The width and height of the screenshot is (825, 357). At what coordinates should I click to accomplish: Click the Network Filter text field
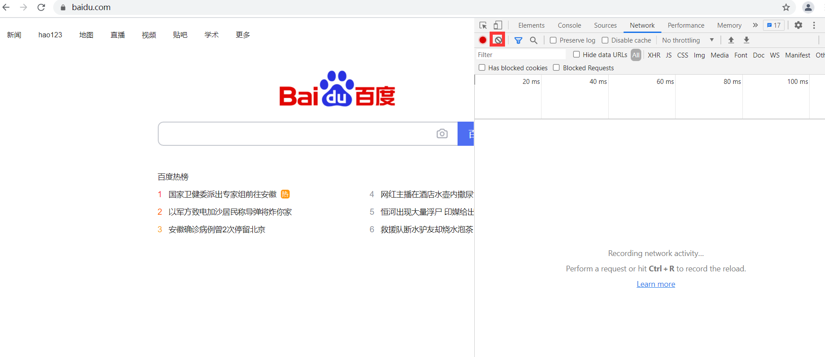pos(521,54)
